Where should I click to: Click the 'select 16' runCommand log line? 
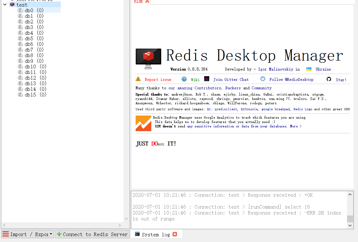pos(221,207)
